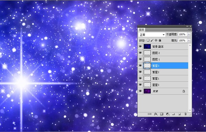Lock transparent pixels icon
Screen dimensions: 206x132
click(x=148, y=40)
